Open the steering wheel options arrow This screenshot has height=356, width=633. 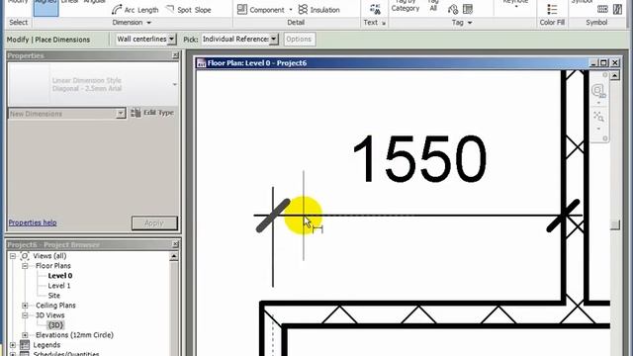pyautogui.click(x=598, y=103)
